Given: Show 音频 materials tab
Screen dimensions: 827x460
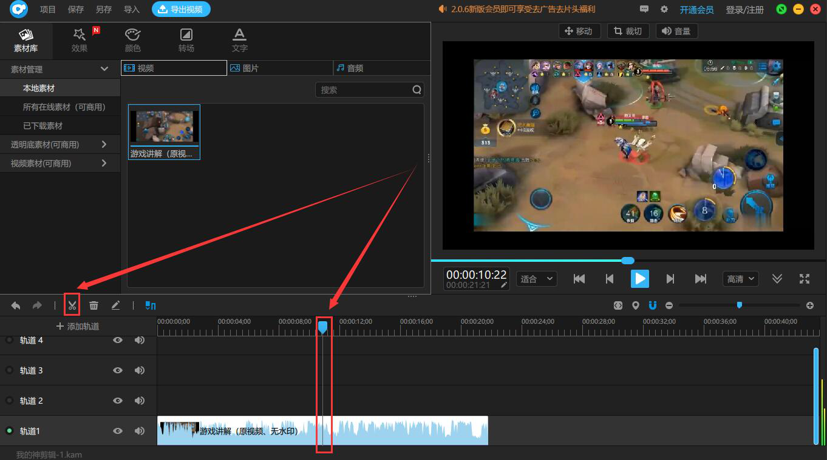Looking at the screenshot, I should coord(382,68).
